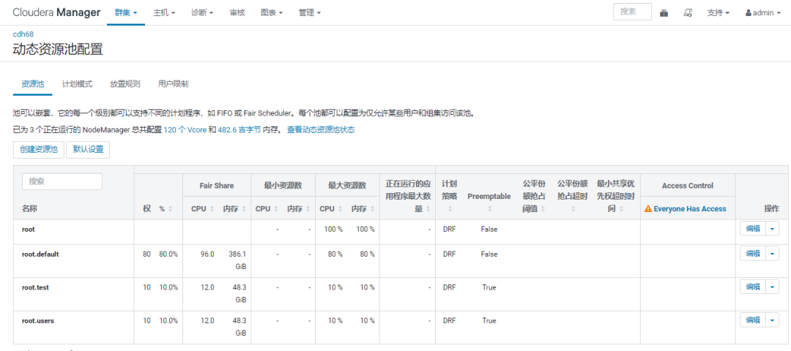Open actions dropdown for root.test row
Viewport: 791px width, 351px height.
click(x=773, y=287)
